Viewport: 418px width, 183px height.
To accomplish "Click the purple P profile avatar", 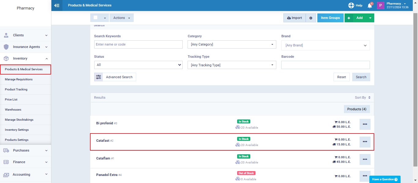I will coord(380,5).
